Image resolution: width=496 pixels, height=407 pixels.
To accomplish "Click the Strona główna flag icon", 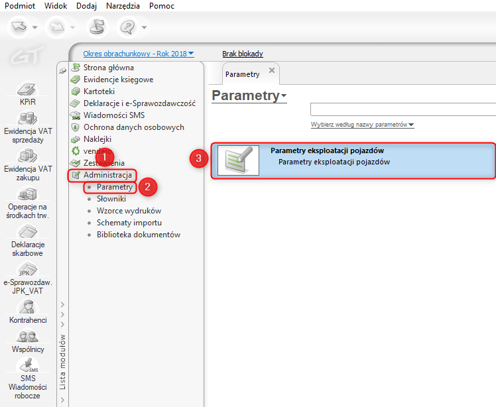I will point(76,68).
